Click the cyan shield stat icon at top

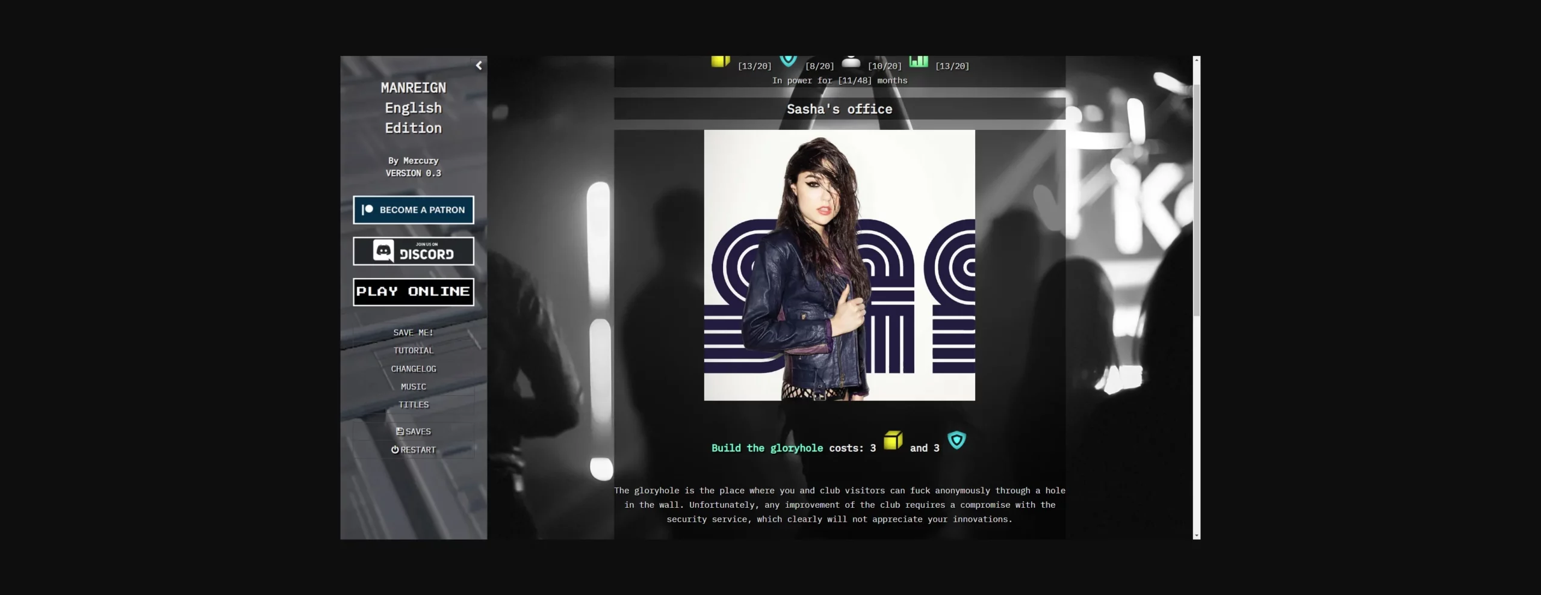788,61
